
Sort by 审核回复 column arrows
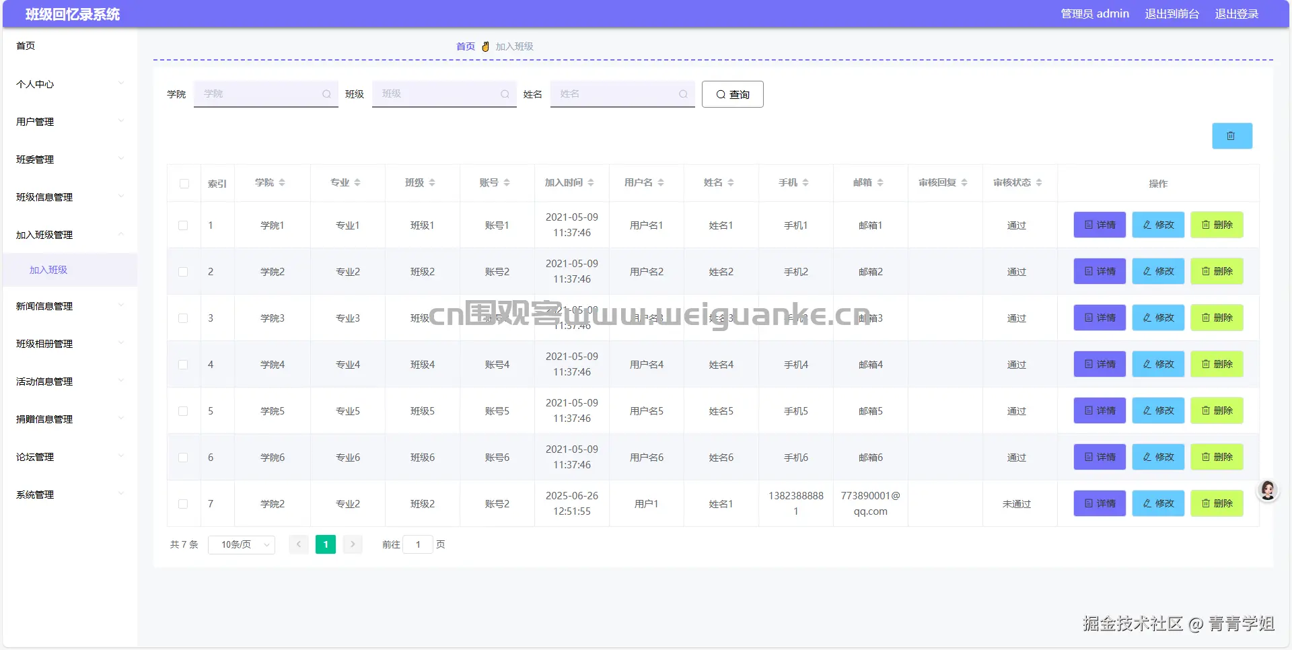click(x=964, y=182)
